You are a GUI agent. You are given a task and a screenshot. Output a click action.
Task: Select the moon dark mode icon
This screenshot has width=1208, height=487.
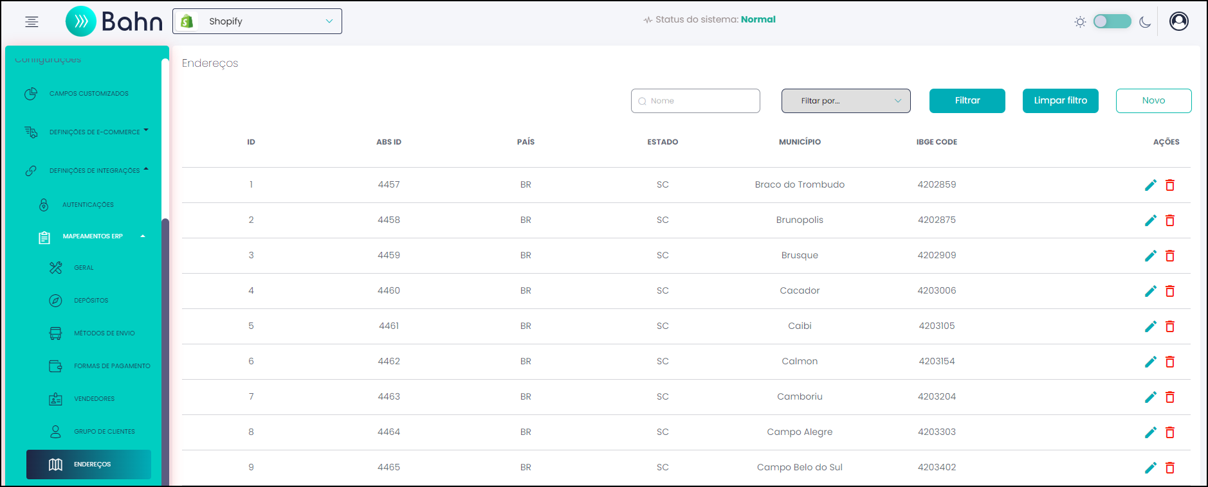coord(1145,22)
